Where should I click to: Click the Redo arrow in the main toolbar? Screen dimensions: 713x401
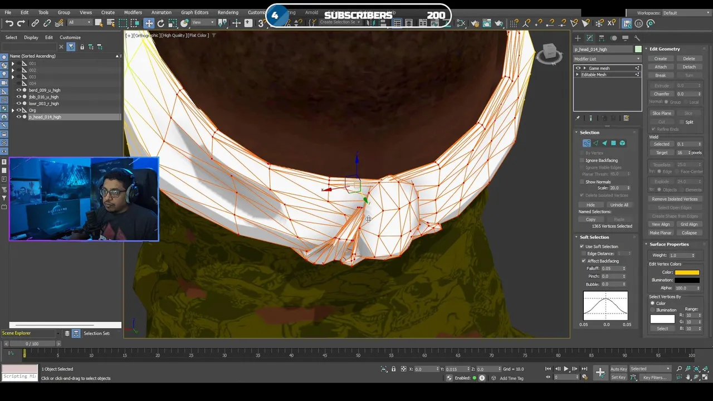(x=21, y=23)
